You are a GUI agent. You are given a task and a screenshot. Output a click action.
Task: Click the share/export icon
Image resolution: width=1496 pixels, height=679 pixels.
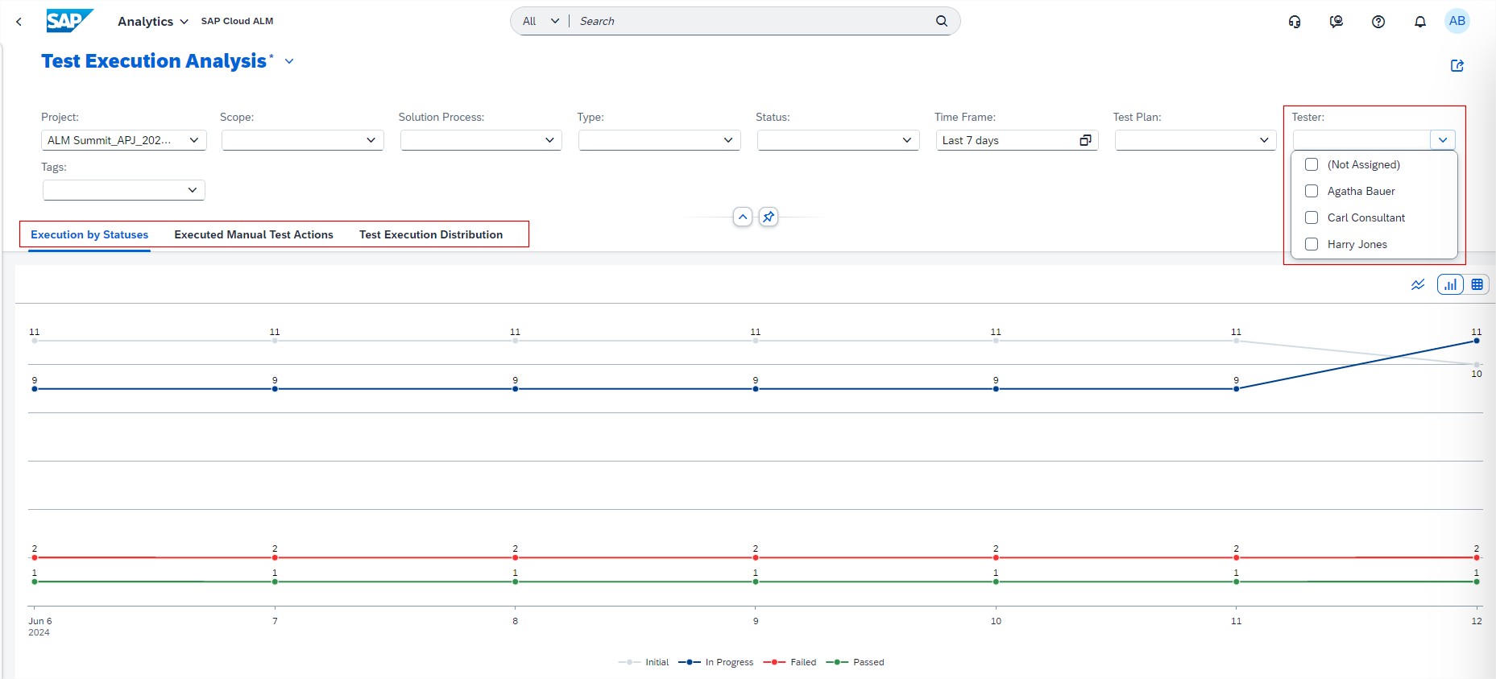point(1457,66)
